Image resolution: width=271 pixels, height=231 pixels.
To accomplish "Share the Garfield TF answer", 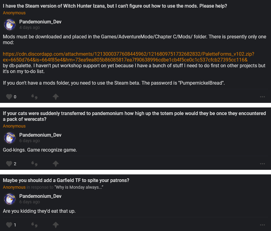I will coord(55,225).
